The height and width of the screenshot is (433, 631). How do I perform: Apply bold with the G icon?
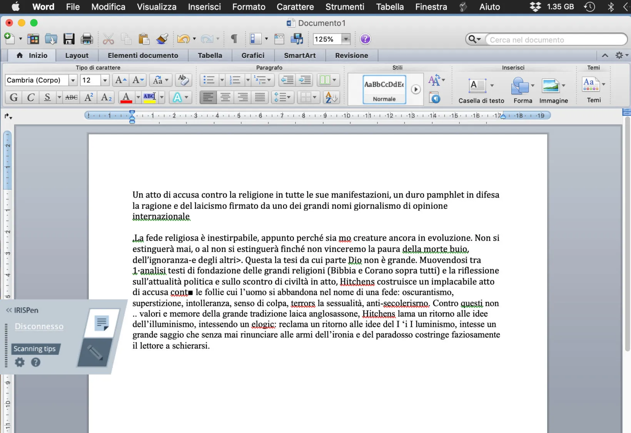[13, 97]
